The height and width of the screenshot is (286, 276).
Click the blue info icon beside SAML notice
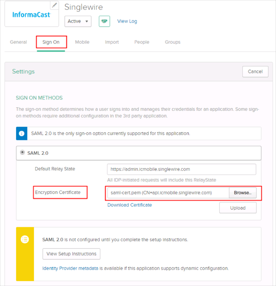(21, 133)
